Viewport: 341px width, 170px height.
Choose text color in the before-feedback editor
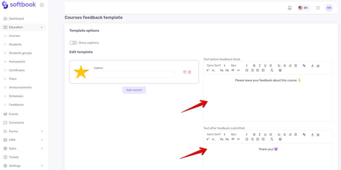point(312,66)
